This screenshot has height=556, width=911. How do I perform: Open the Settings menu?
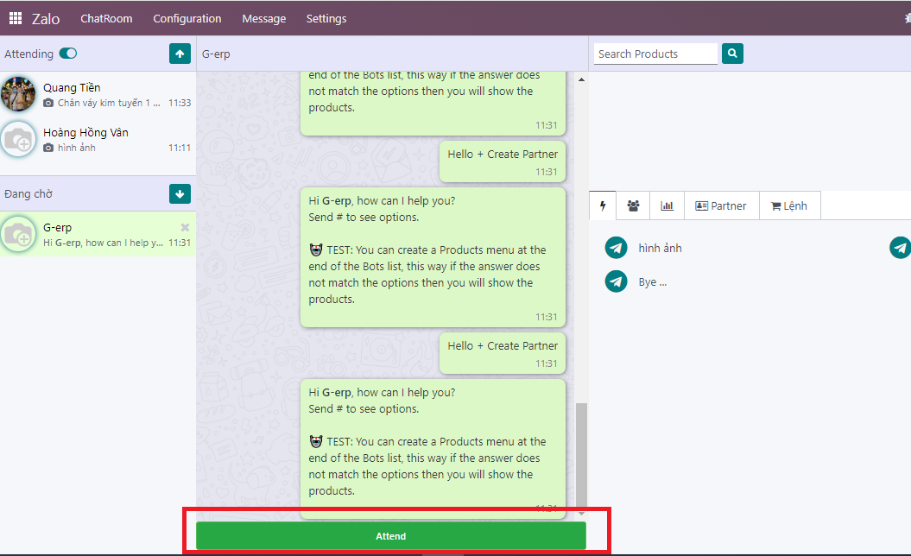pos(326,19)
